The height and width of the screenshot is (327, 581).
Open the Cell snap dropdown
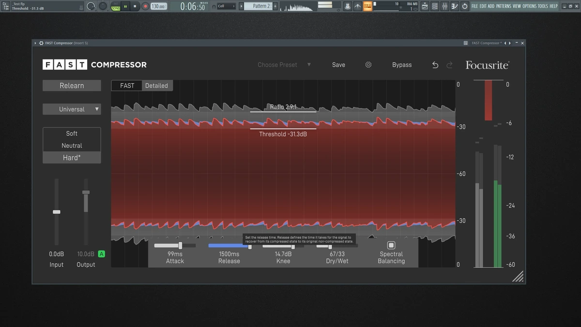point(226,6)
